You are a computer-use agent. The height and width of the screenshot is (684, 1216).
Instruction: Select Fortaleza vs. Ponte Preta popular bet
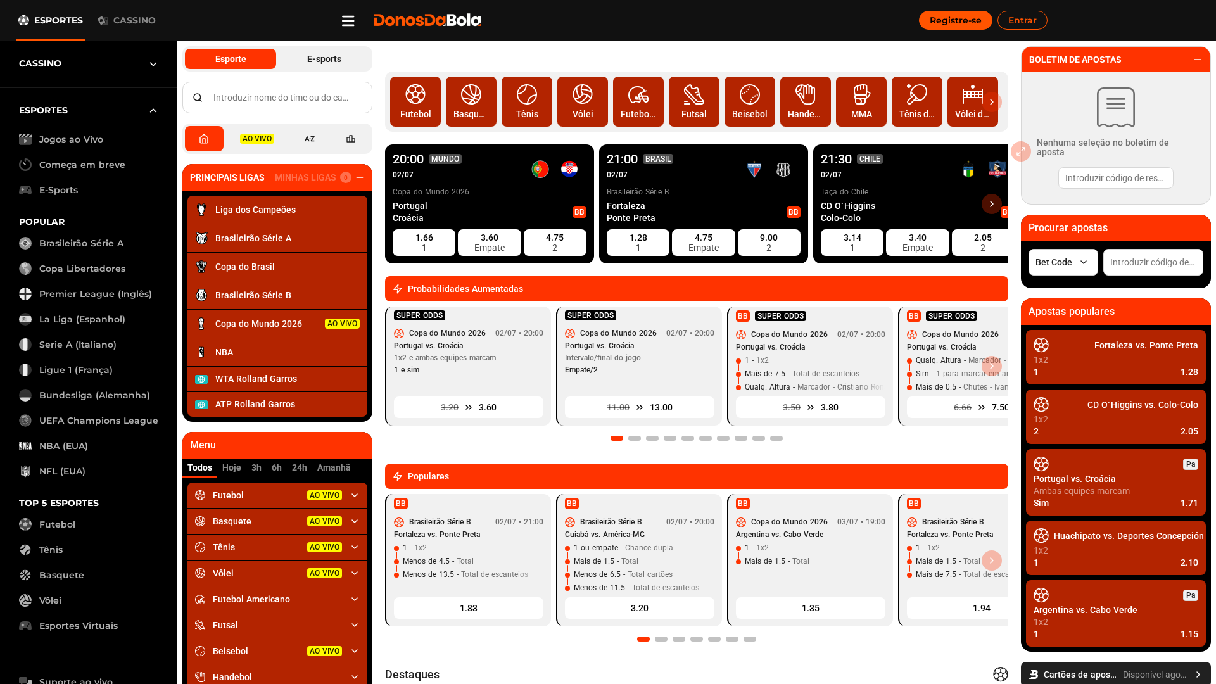pos(1116,358)
